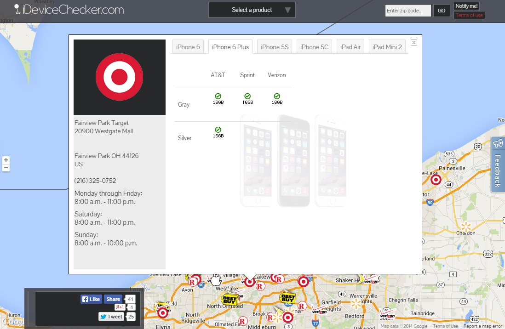Click the Notify me! button
The width and height of the screenshot is (505, 329).
tap(466, 6)
